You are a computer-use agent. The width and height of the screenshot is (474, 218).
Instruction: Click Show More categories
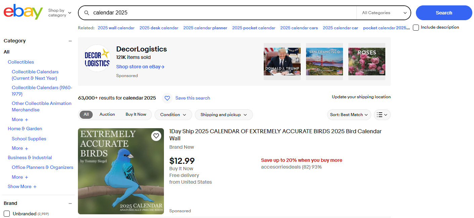[22, 186]
